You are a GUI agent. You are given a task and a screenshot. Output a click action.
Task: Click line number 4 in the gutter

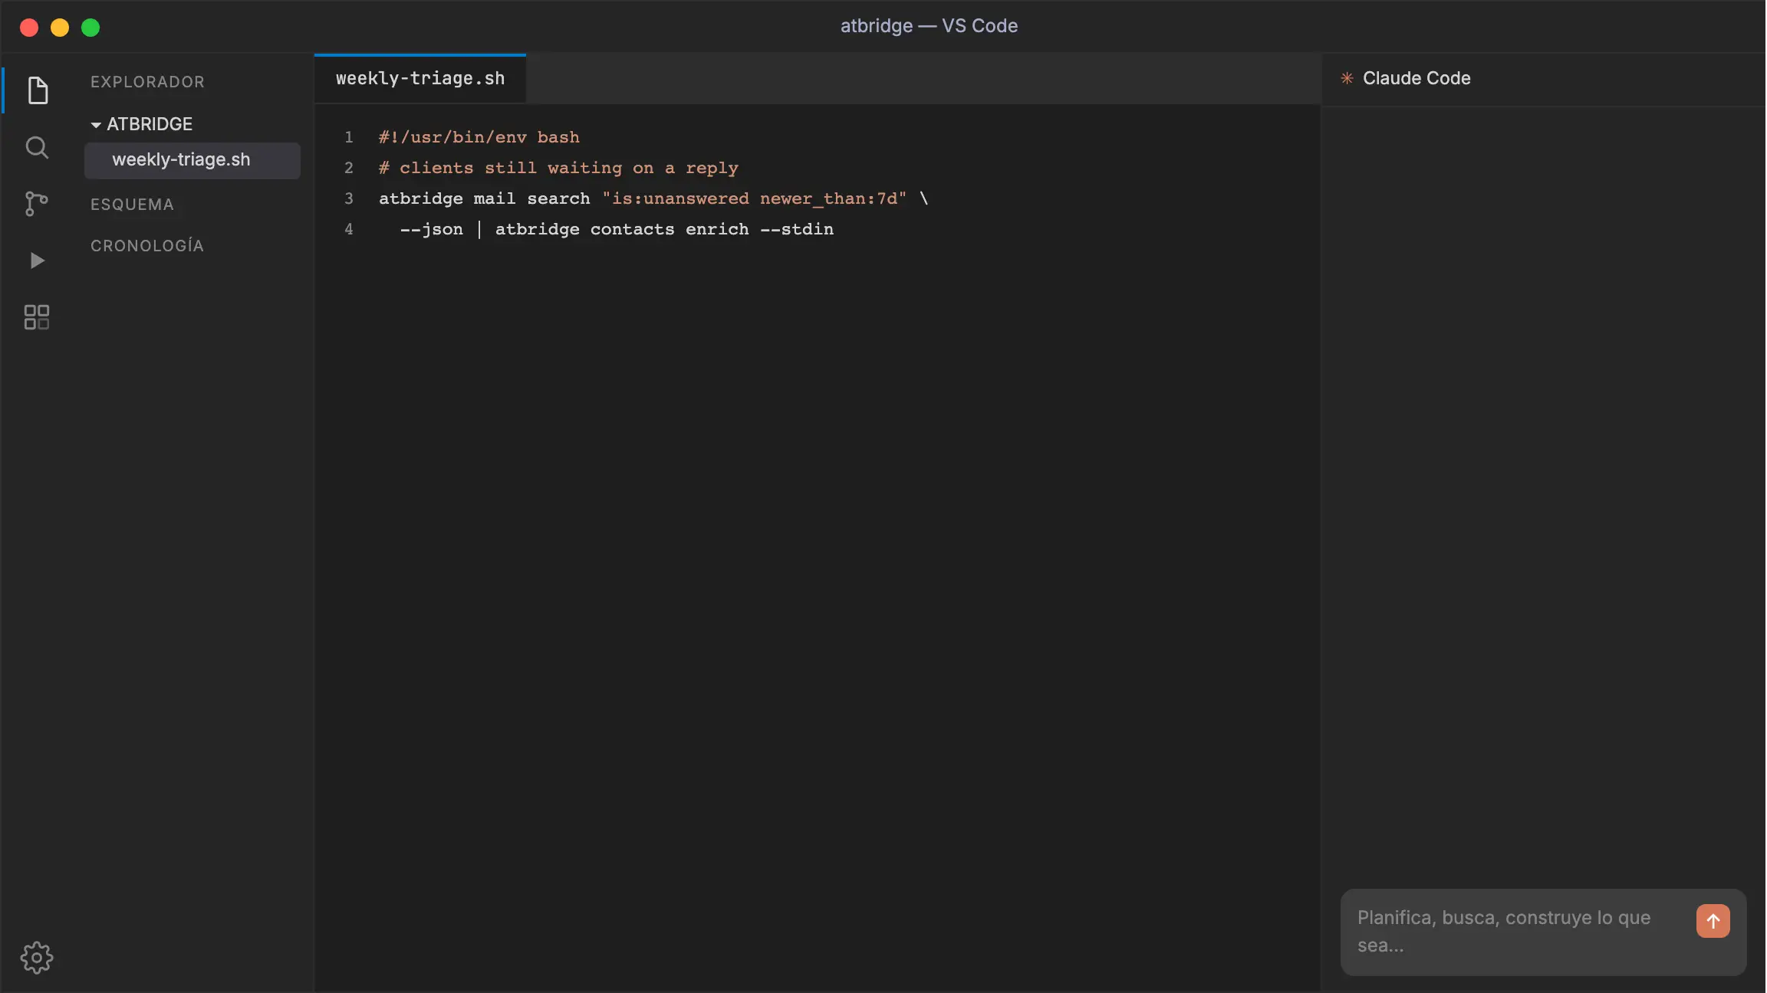click(x=349, y=229)
